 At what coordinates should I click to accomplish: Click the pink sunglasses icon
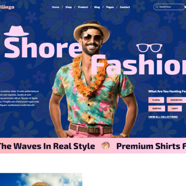[x=149, y=48]
